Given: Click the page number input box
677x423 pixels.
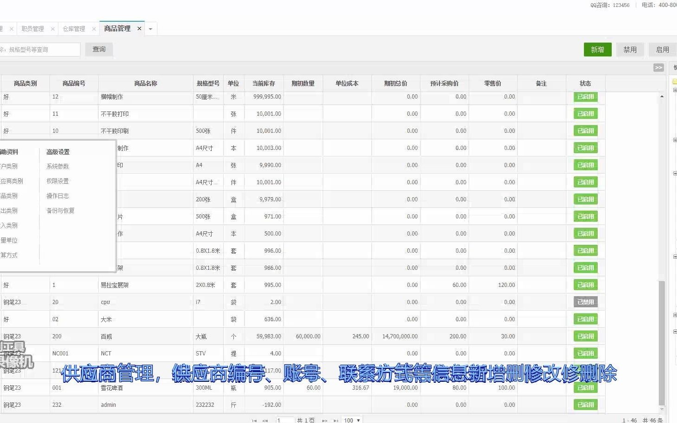Looking at the screenshot, I should (285, 420).
